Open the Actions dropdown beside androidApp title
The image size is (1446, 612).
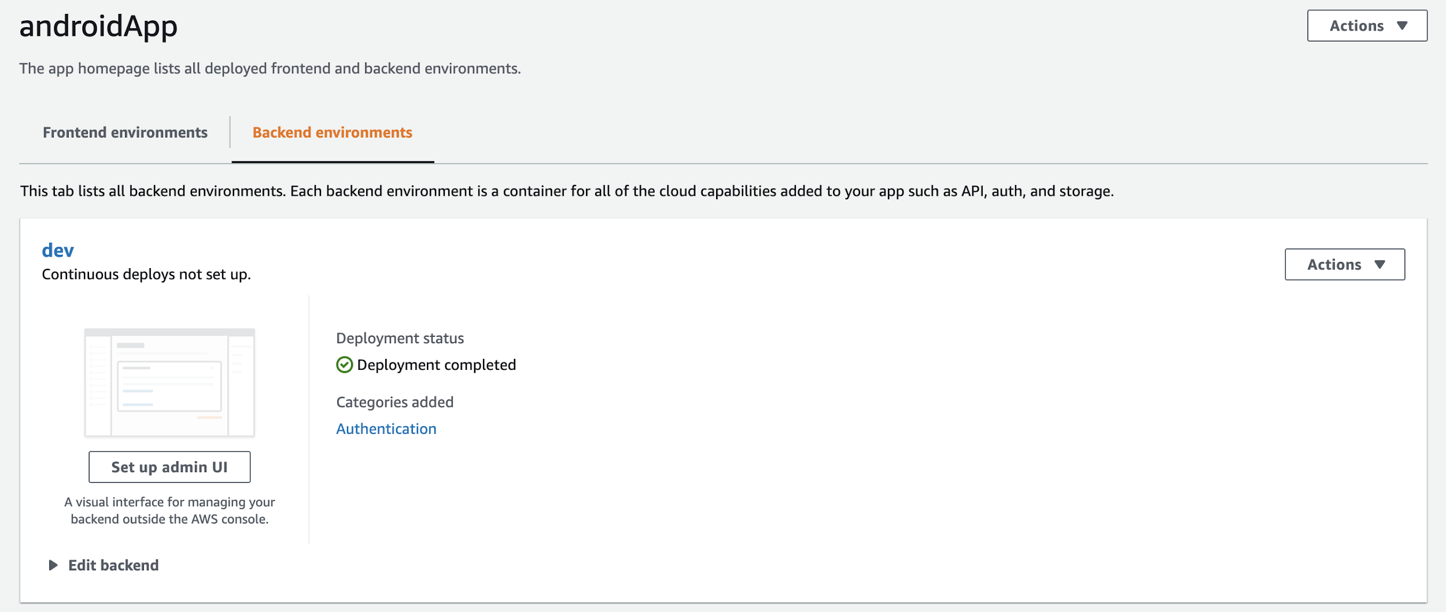[1367, 26]
